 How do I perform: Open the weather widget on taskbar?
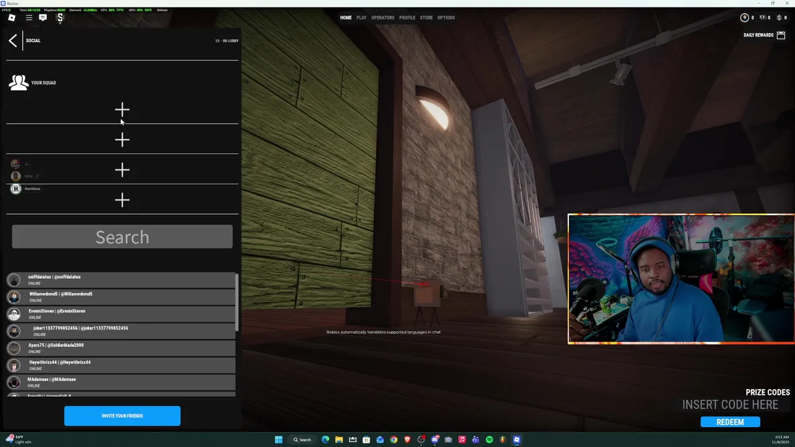coord(19,440)
